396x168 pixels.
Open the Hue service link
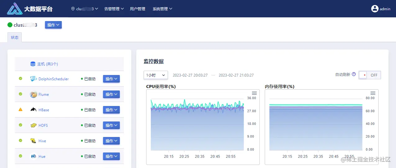tap(42, 157)
